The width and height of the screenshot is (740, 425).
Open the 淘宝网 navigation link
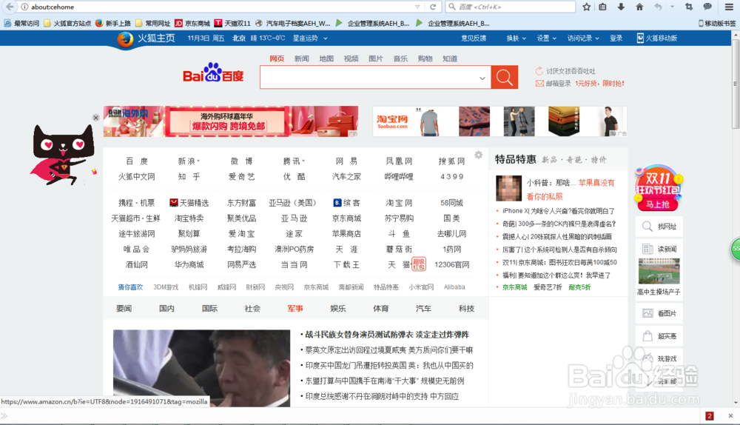pos(399,203)
